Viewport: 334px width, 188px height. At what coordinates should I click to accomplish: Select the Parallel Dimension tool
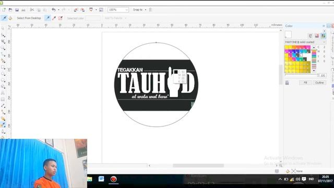[3, 105]
